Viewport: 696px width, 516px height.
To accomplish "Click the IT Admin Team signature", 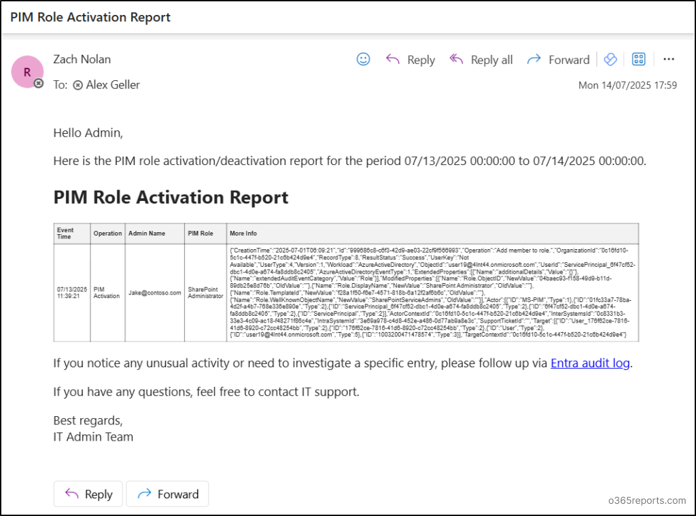I will (x=93, y=437).
